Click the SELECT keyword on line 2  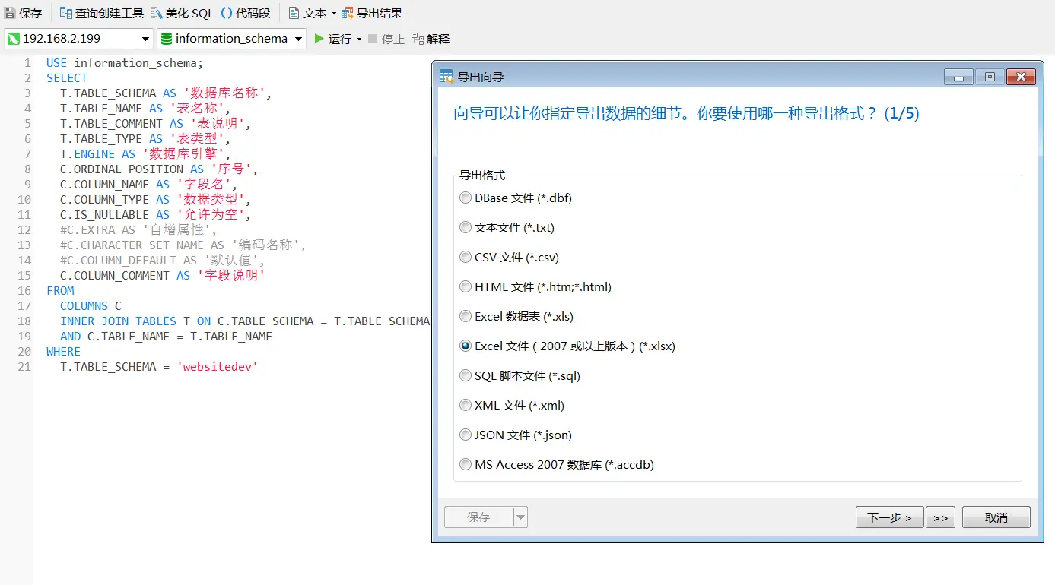tap(67, 78)
